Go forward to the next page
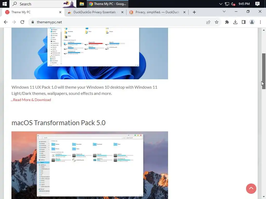Screen dimensions: 266x199 [14, 22]
